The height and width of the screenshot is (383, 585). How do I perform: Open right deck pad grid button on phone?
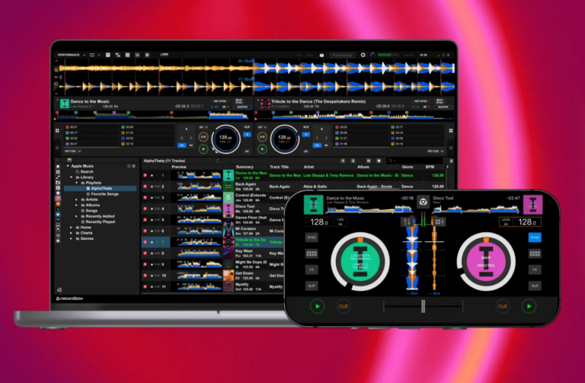click(535, 254)
